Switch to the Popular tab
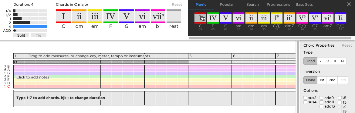 (227, 5)
